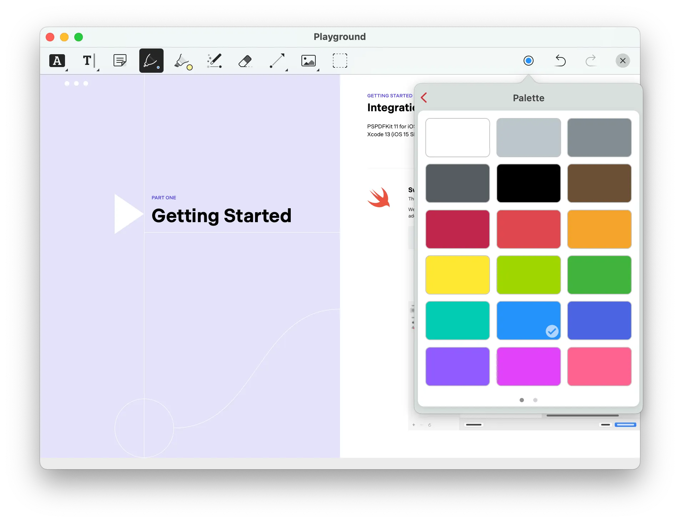Image resolution: width=680 pixels, height=522 pixels.
Task: Choose the Magic ink tool
Action: pyautogui.click(x=214, y=61)
